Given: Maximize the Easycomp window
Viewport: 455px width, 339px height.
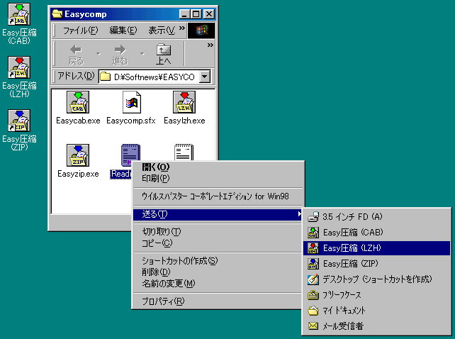Looking at the screenshot, I should click(196, 14).
